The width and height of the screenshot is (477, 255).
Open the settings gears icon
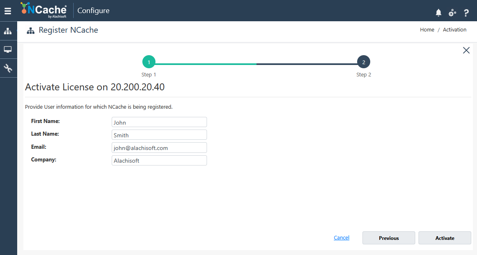(452, 13)
